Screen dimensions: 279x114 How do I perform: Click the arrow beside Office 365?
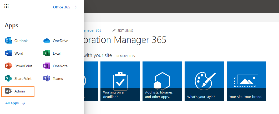coord(75,7)
